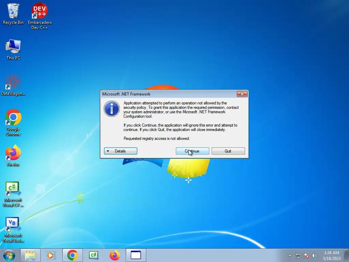Open the Windows Start menu orb
The height and width of the screenshot is (262, 349).
tap(9, 255)
